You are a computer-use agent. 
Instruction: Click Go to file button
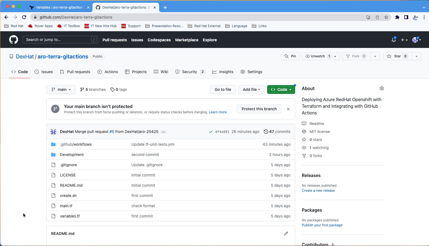[x=223, y=89]
